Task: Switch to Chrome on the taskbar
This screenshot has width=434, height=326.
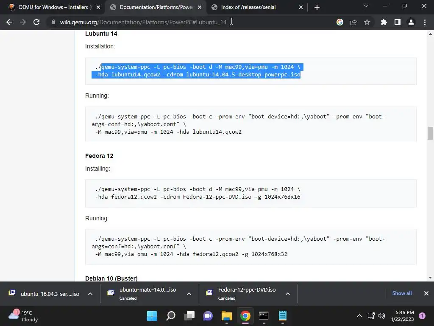Action: (x=245, y=316)
